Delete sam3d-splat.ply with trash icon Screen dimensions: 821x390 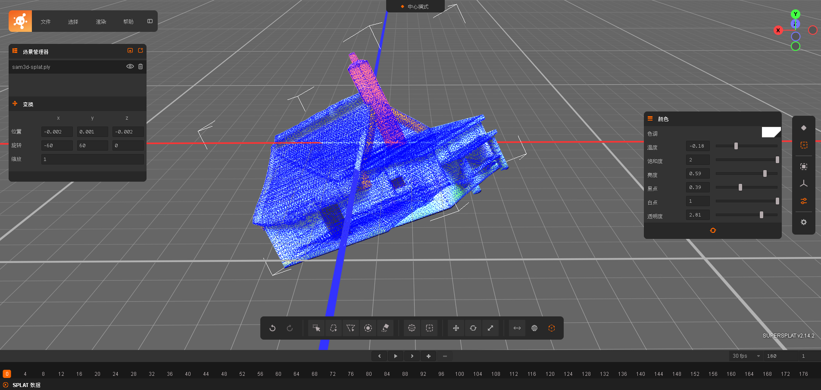pyautogui.click(x=140, y=66)
